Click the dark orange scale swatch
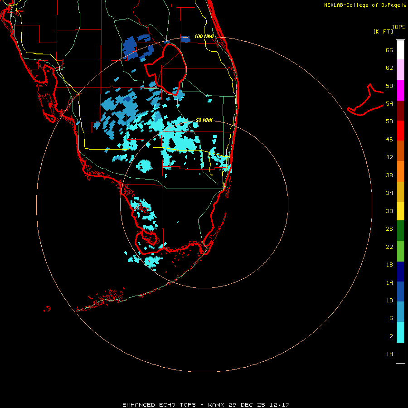The height and width of the screenshot is (408, 408). coord(400,151)
